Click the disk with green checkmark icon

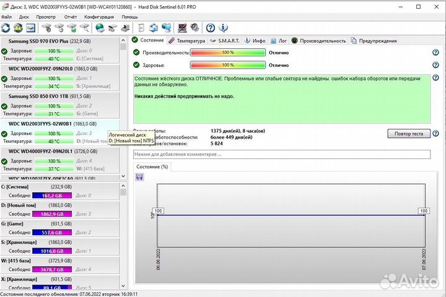72,28
